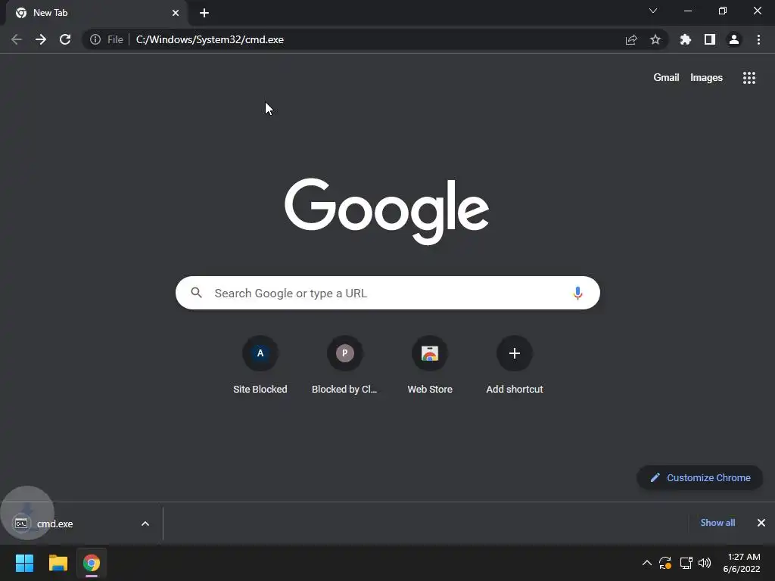Image resolution: width=775 pixels, height=581 pixels.
Task: Click the magnifier icon in search box
Action: [196, 293]
